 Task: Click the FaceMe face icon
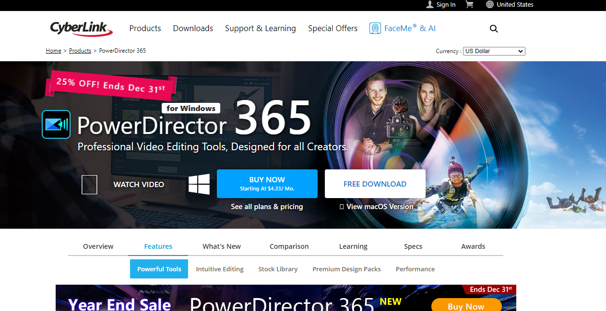(x=375, y=29)
